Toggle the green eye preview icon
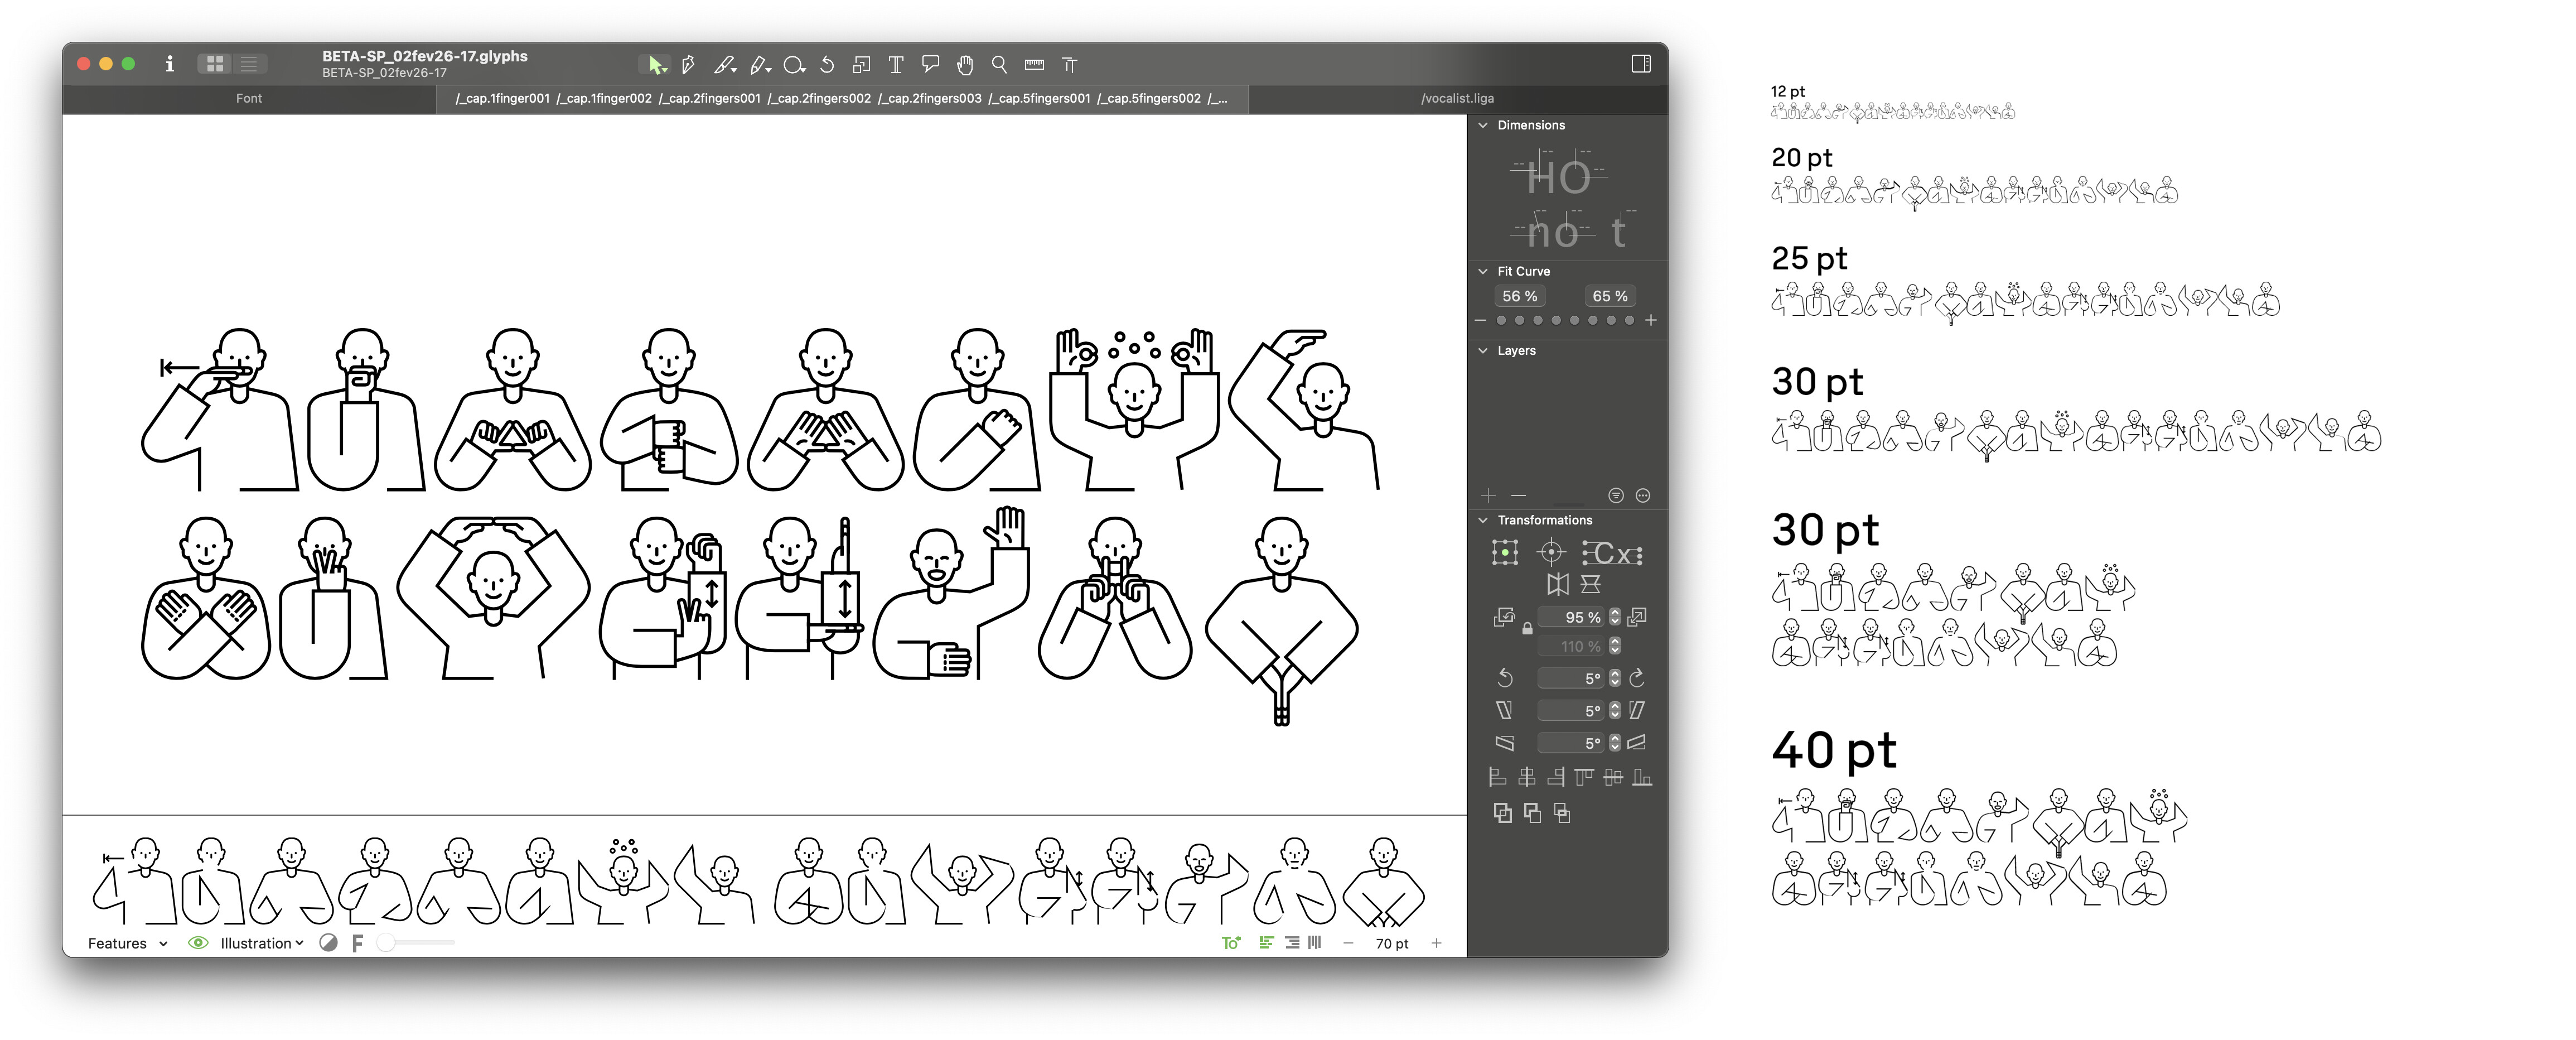 [x=198, y=943]
